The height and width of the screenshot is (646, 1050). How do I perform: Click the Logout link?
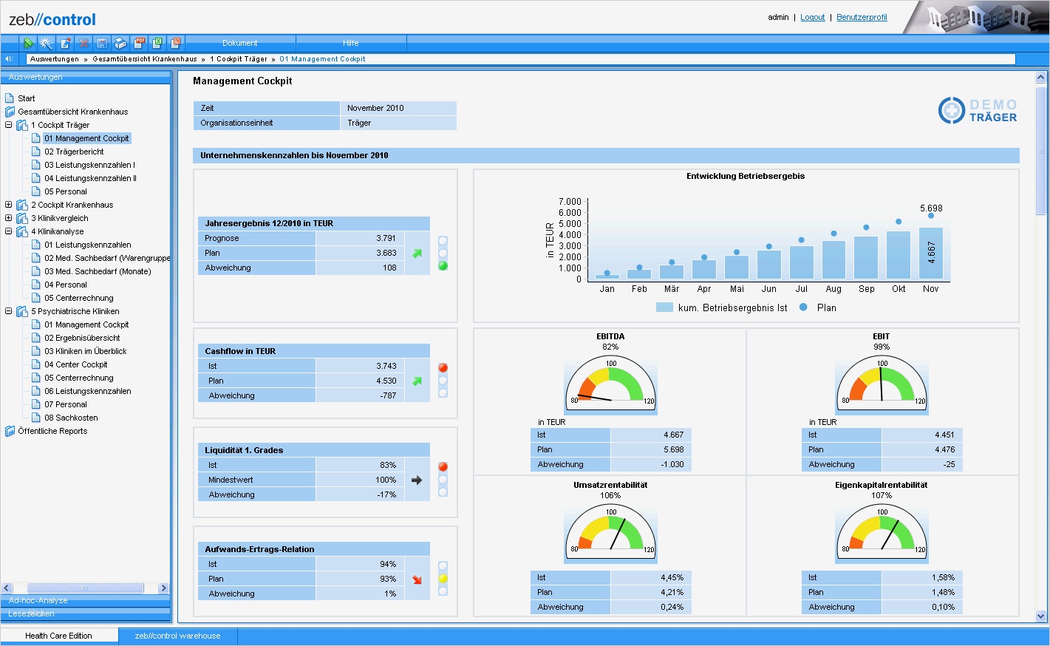tap(812, 17)
